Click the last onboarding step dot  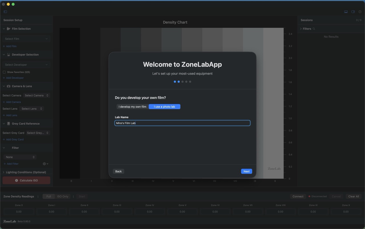tap(190, 82)
